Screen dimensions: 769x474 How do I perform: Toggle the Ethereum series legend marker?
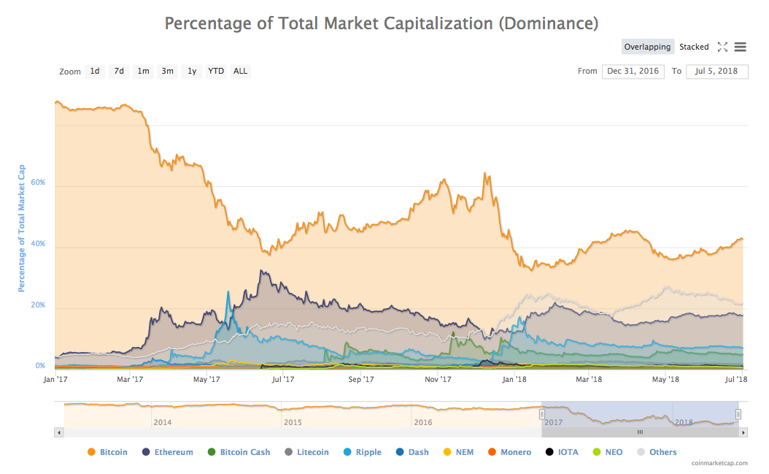(x=146, y=452)
